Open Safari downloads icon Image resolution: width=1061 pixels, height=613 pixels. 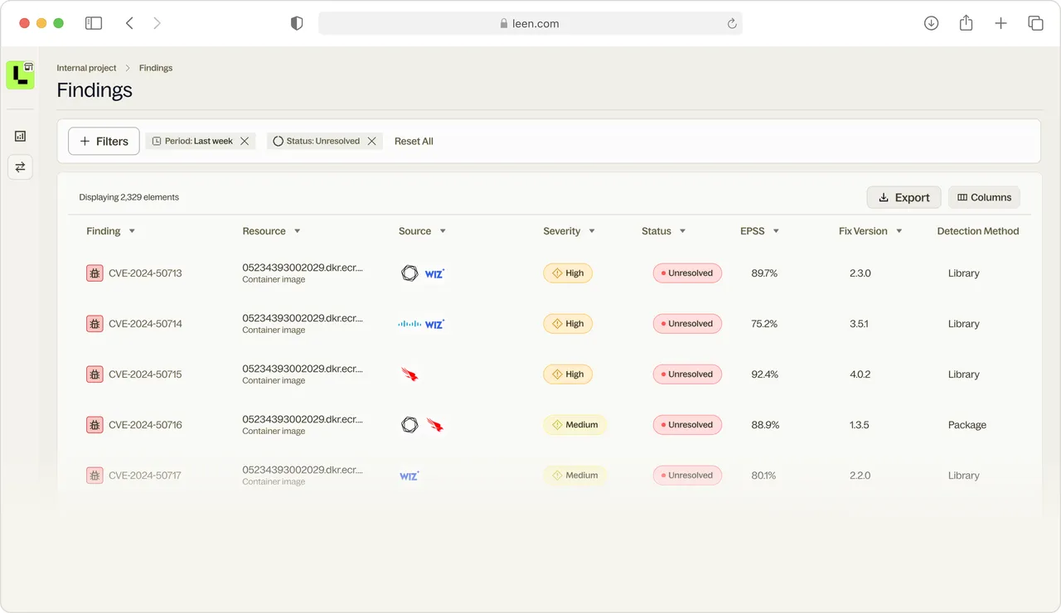pos(931,23)
